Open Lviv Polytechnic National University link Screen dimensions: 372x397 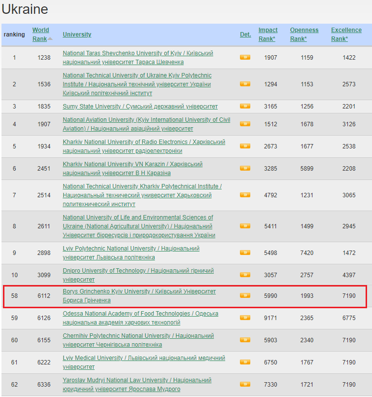[x=131, y=249]
